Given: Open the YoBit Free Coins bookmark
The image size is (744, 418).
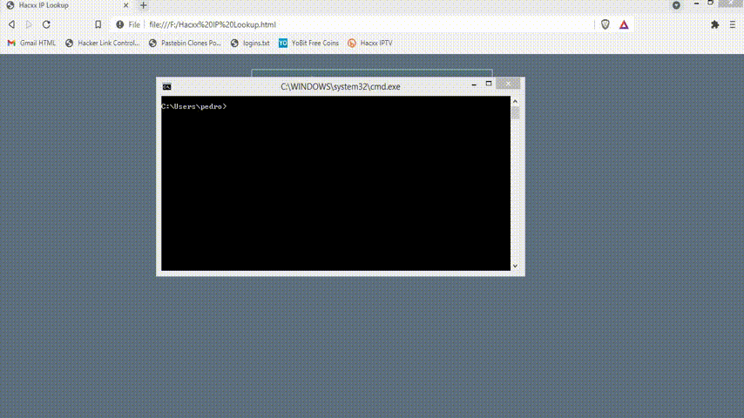Looking at the screenshot, I should (308, 43).
